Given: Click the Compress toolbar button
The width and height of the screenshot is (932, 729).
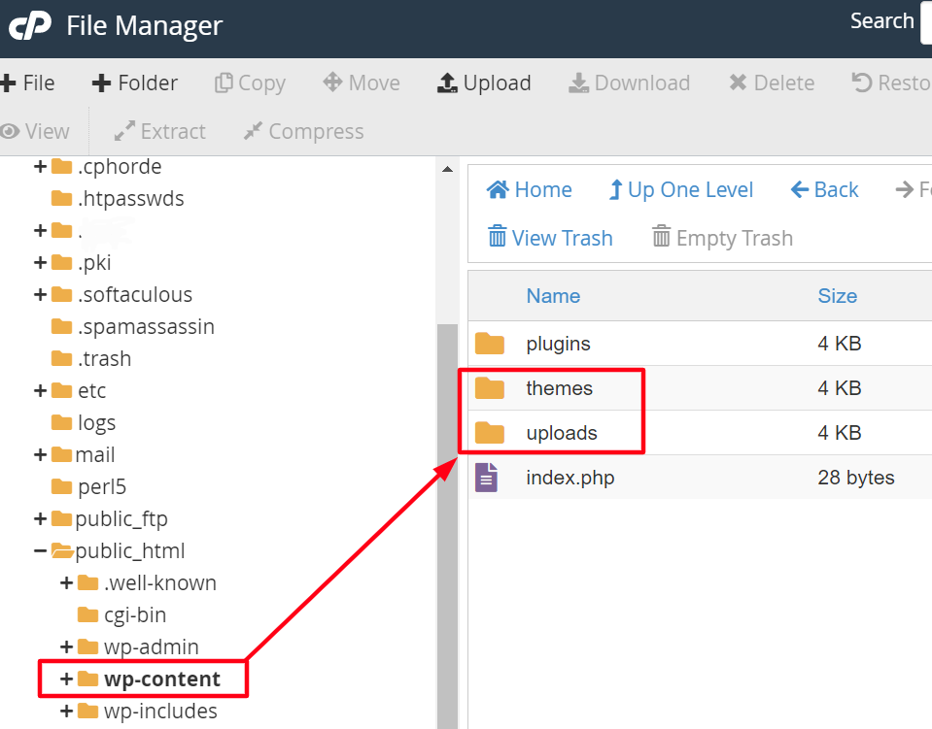Looking at the screenshot, I should click(x=304, y=131).
